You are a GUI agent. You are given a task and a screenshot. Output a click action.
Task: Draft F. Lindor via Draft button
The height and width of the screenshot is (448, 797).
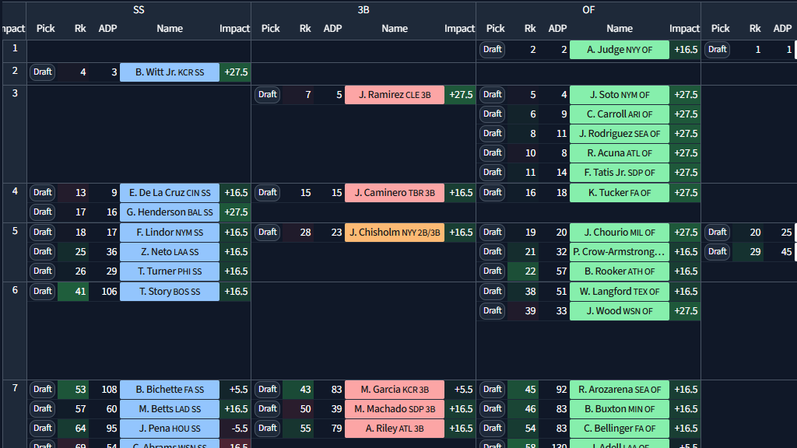click(42, 232)
